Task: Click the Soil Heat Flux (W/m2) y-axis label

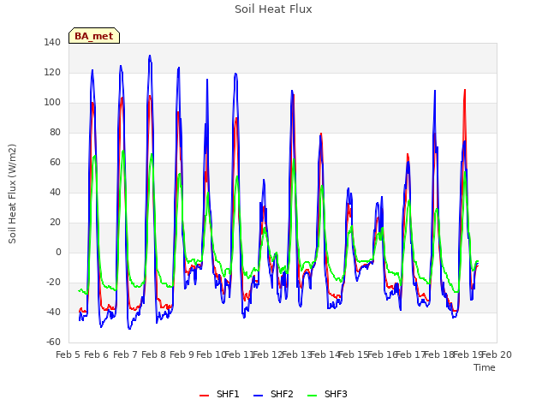Action: coord(12,194)
